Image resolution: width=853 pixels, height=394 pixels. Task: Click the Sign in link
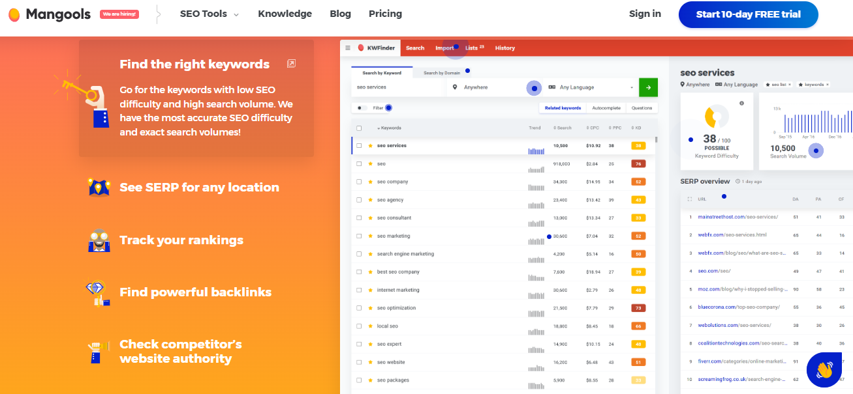pos(645,14)
